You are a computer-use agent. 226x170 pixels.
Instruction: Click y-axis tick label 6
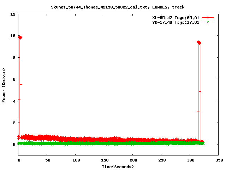coord(14,79)
